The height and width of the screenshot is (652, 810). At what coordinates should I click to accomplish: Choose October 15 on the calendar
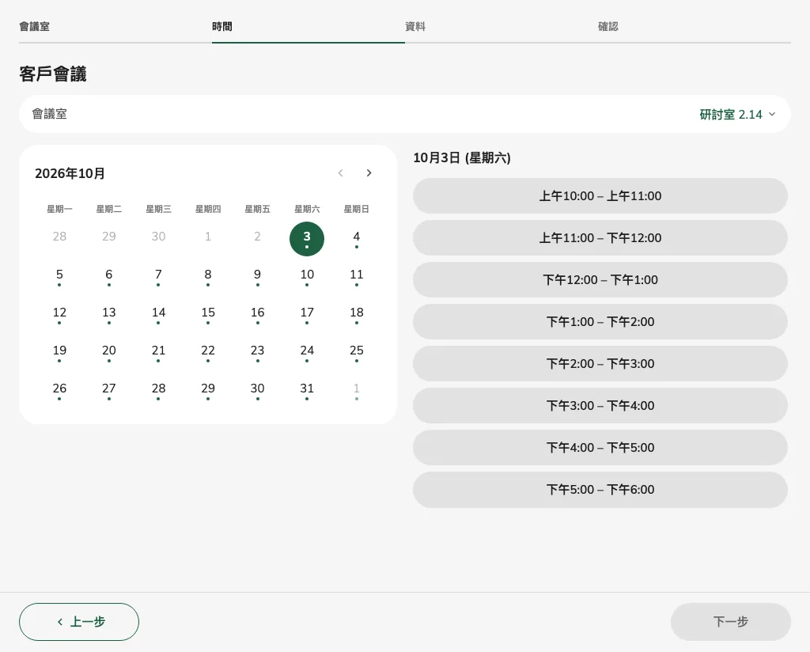(208, 315)
